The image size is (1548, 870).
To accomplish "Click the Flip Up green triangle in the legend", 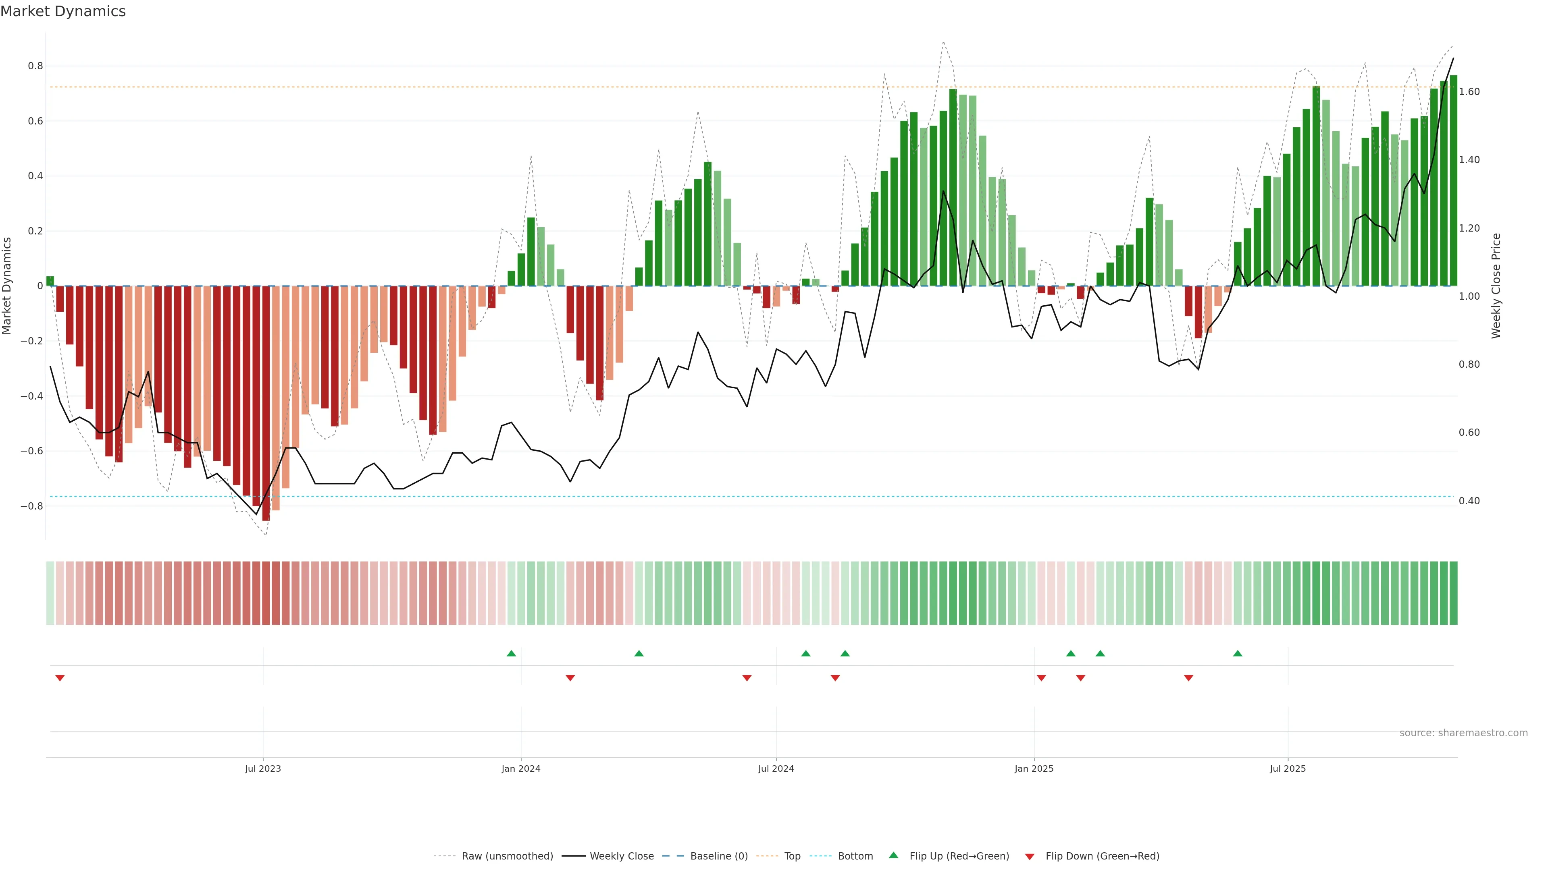I will (894, 855).
